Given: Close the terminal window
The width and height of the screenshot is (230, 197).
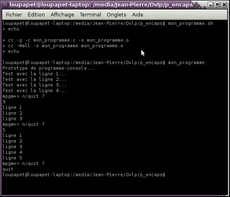Looking at the screenshot, I should pos(224,5).
